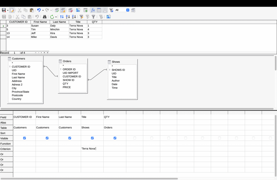
Task: Click the Criterion cell containing 'Terra Nova'
Action: point(92,149)
